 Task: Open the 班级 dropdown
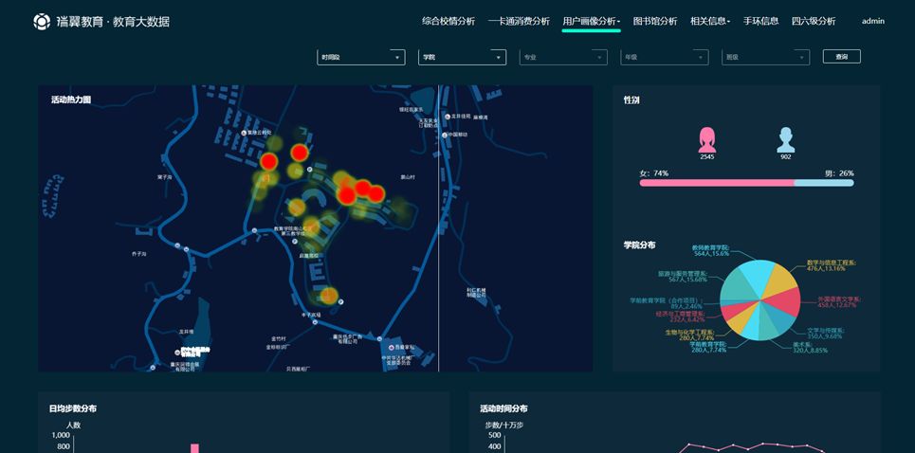pos(765,57)
